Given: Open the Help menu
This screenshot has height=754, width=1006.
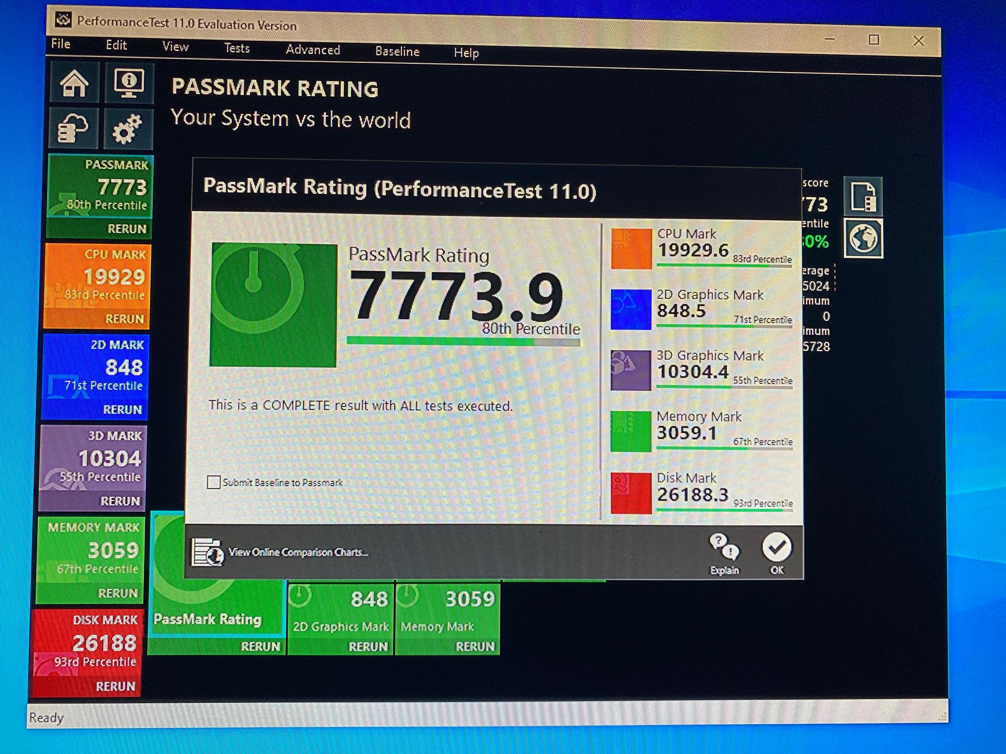Looking at the screenshot, I should click(x=466, y=53).
